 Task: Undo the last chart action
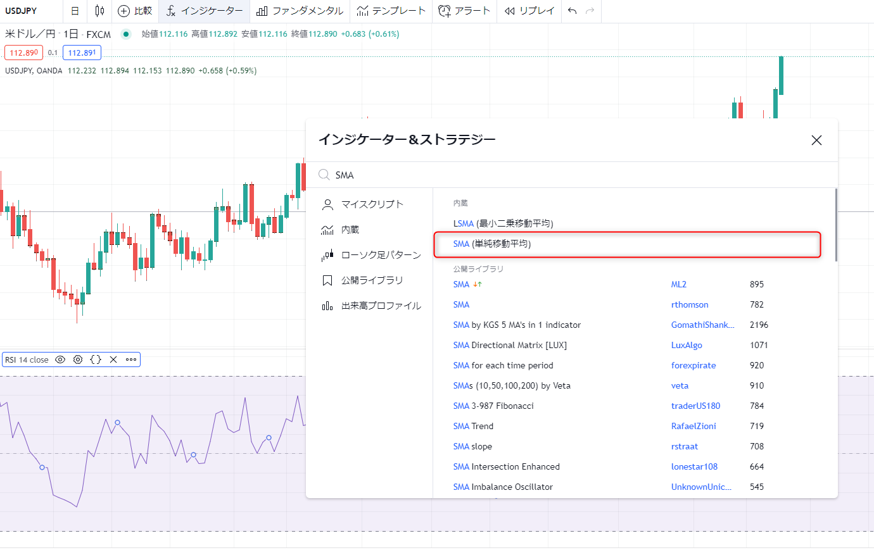click(x=572, y=11)
